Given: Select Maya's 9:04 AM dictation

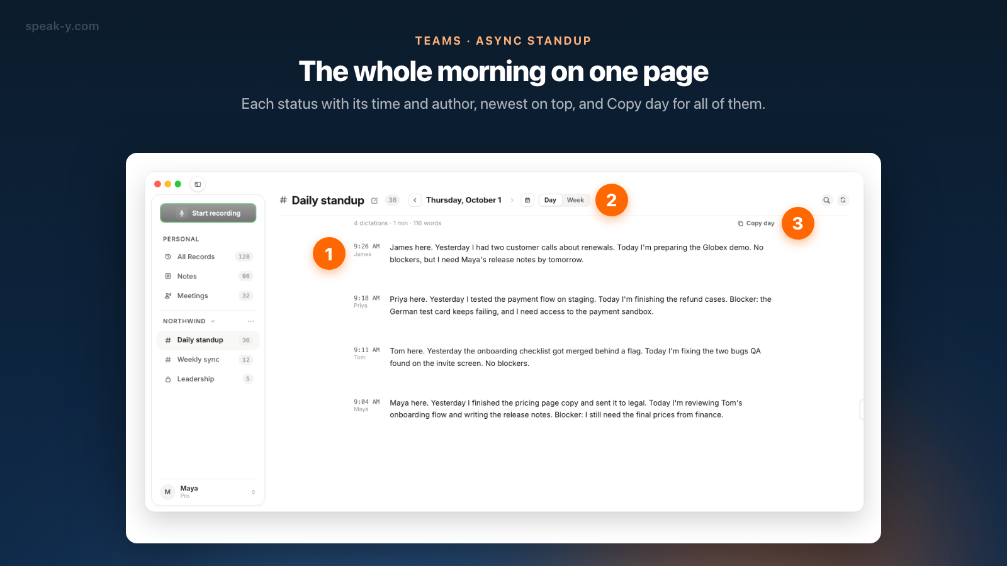Looking at the screenshot, I should [x=563, y=409].
